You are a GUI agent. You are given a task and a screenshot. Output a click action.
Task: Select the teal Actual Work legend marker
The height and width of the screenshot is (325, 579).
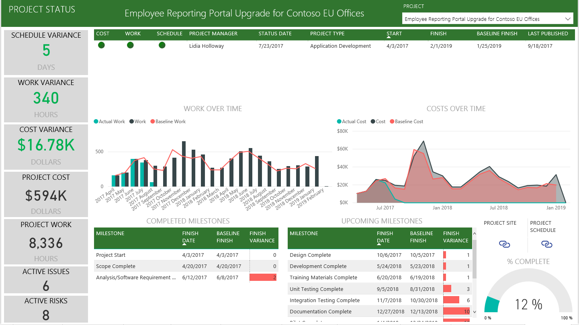point(96,121)
